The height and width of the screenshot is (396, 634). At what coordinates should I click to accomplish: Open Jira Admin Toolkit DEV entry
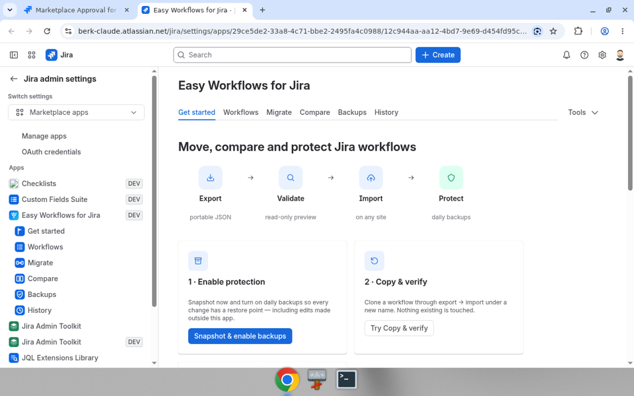75,342
